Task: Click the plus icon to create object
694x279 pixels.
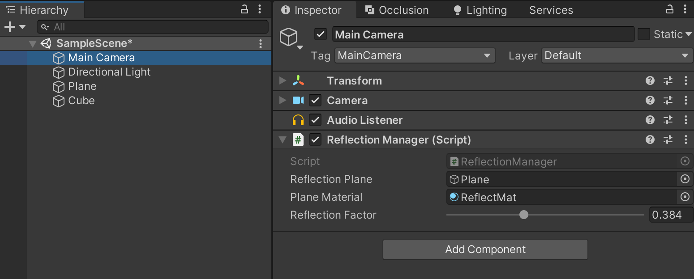Action: [x=10, y=27]
